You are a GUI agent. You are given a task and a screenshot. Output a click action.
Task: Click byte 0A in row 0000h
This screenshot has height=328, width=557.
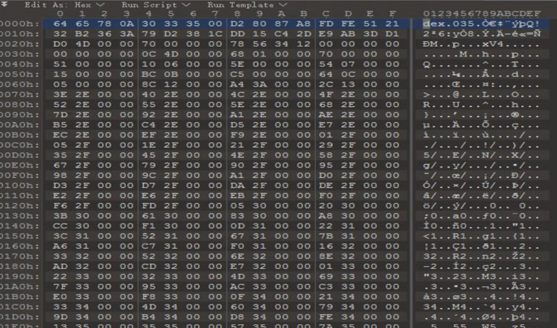tap(126, 24)
